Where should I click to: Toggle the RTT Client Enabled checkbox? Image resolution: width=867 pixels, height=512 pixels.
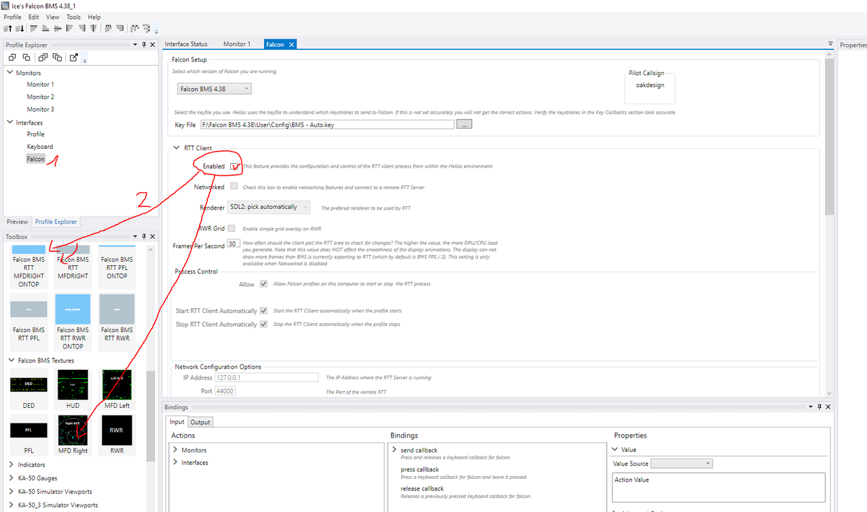234,166
